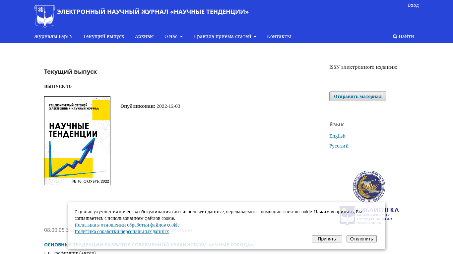
Task: Open the Вход login link
Action: click(413, 5)
